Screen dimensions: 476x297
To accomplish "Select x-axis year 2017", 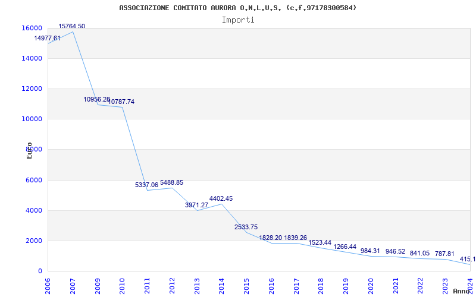I will click(296, 286).
